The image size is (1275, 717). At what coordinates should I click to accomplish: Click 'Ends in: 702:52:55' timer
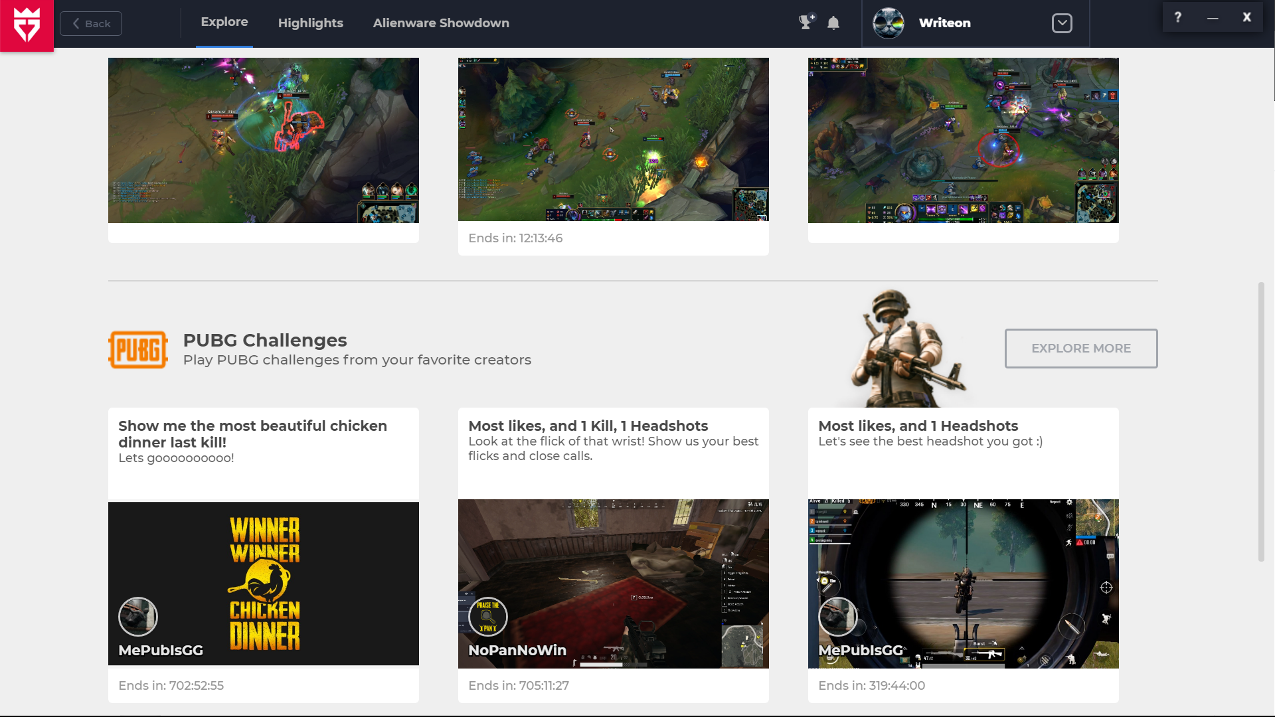click(x=171, y=686)
